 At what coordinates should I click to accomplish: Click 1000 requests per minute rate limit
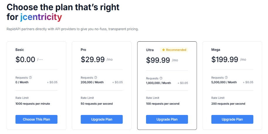pos(33,104)
